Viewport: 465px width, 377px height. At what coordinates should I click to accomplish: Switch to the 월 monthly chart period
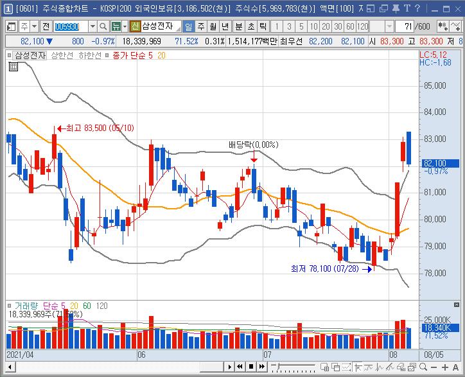point(213,27)
